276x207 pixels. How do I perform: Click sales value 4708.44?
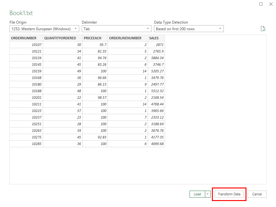[x=156, y=104]
